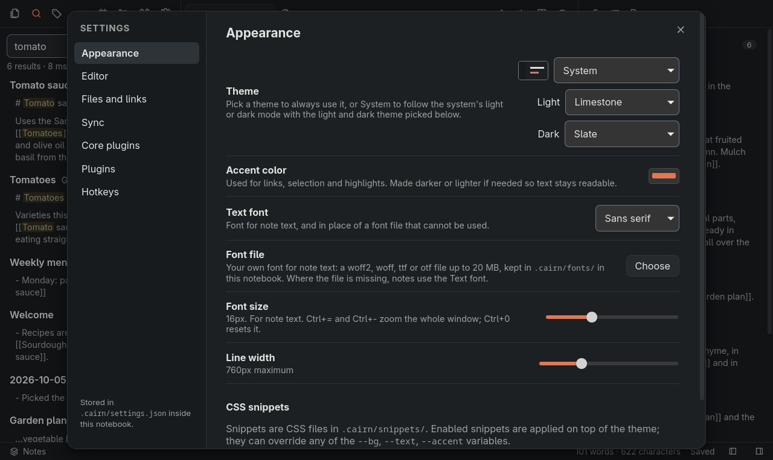Open the Dark theme dropdown showing Slate
This screenshot has width=773, height=460.
(622, 134)
